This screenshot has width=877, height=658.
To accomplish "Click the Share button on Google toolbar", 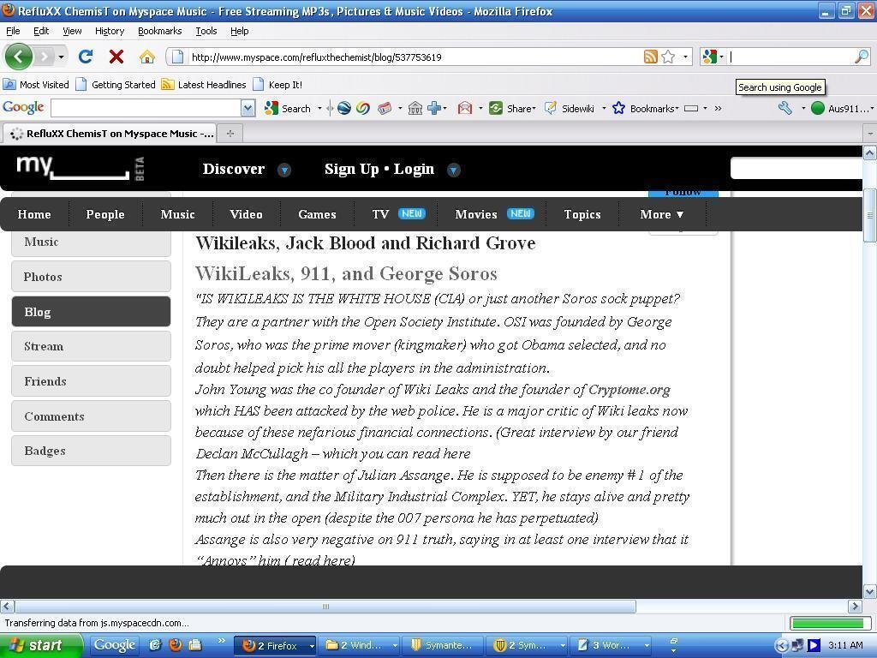I will (512, 109).
